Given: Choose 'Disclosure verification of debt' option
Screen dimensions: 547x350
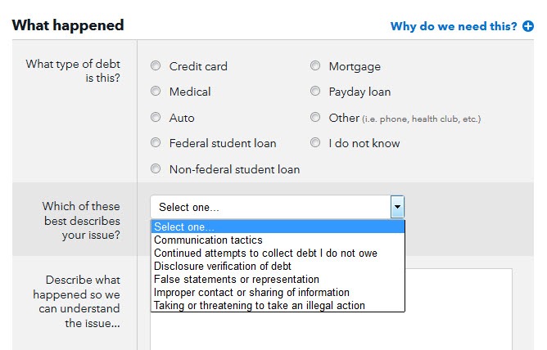Looking at the screenshot, I should point(223,267).
